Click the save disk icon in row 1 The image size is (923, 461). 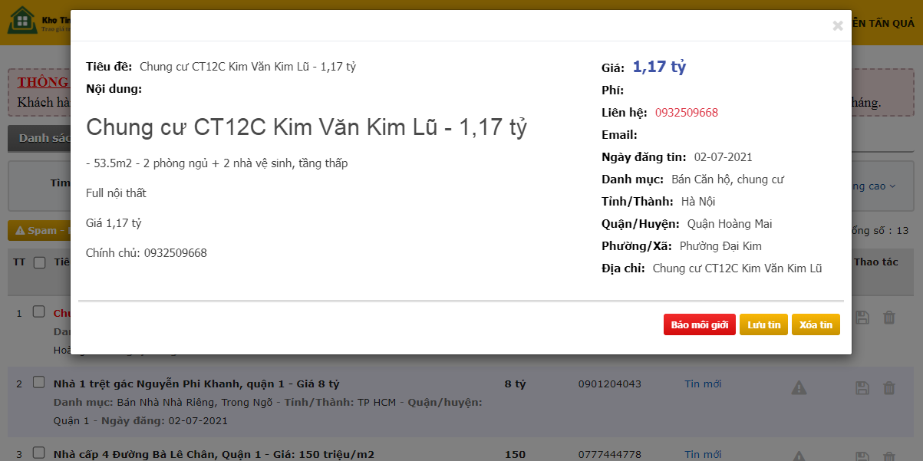click(862, 318)
